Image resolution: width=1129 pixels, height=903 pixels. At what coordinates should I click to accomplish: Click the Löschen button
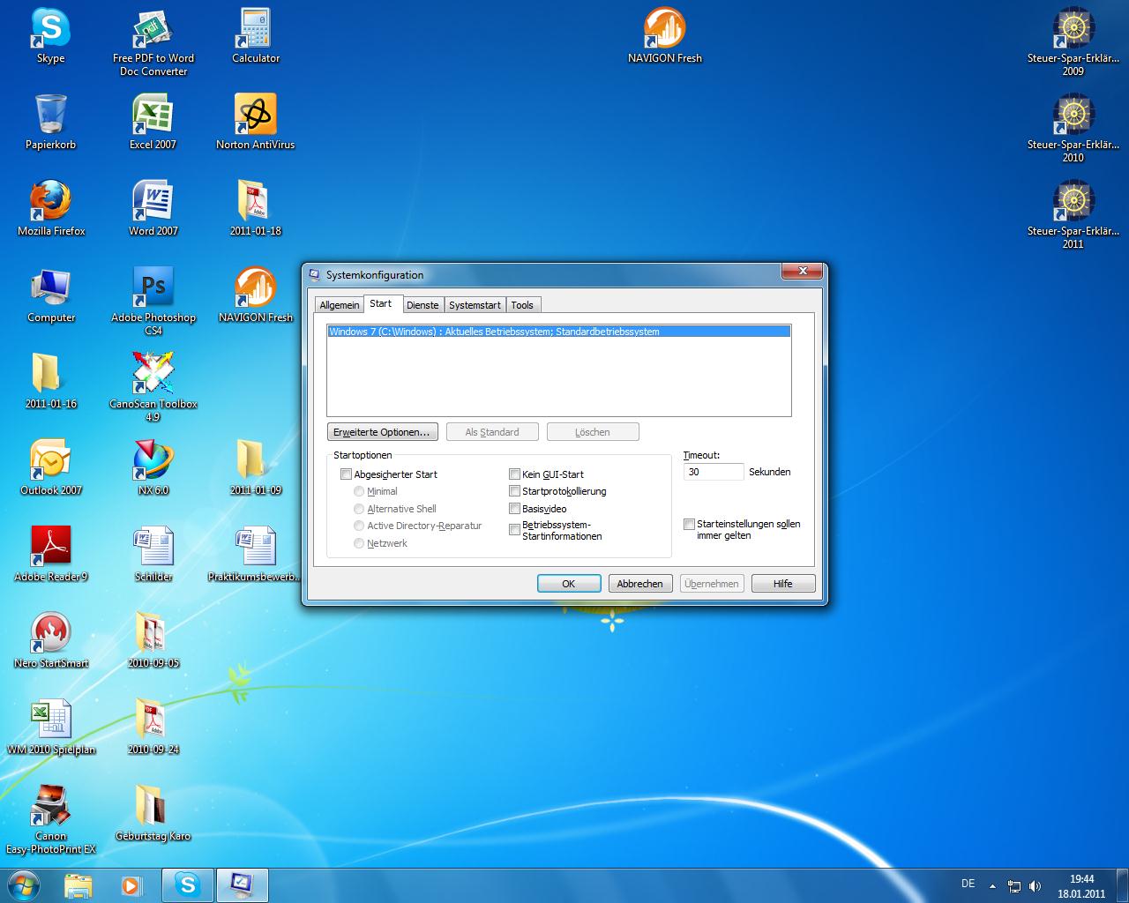point(593,432)
